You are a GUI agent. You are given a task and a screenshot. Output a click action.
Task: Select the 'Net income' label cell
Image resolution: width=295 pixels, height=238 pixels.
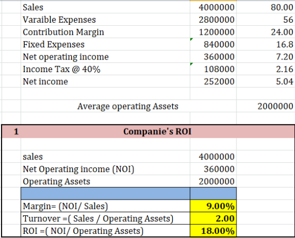105,82
